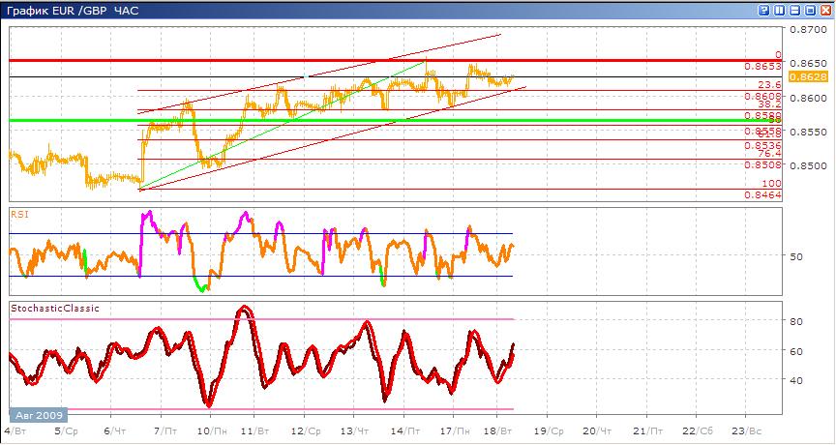Close the EUR/GBP chart window

coord(824,10)
